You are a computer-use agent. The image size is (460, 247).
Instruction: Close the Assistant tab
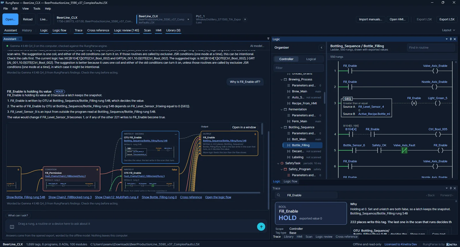[x=20, y=39]
